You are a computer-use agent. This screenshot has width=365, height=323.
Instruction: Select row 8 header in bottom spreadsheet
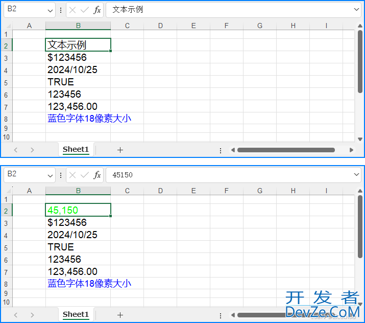[6, 284]
